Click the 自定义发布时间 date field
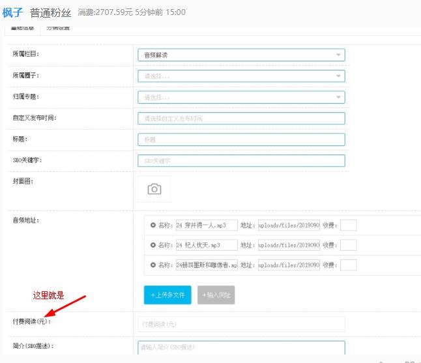The width and height of the screenshot is (421, 363). 240,119
